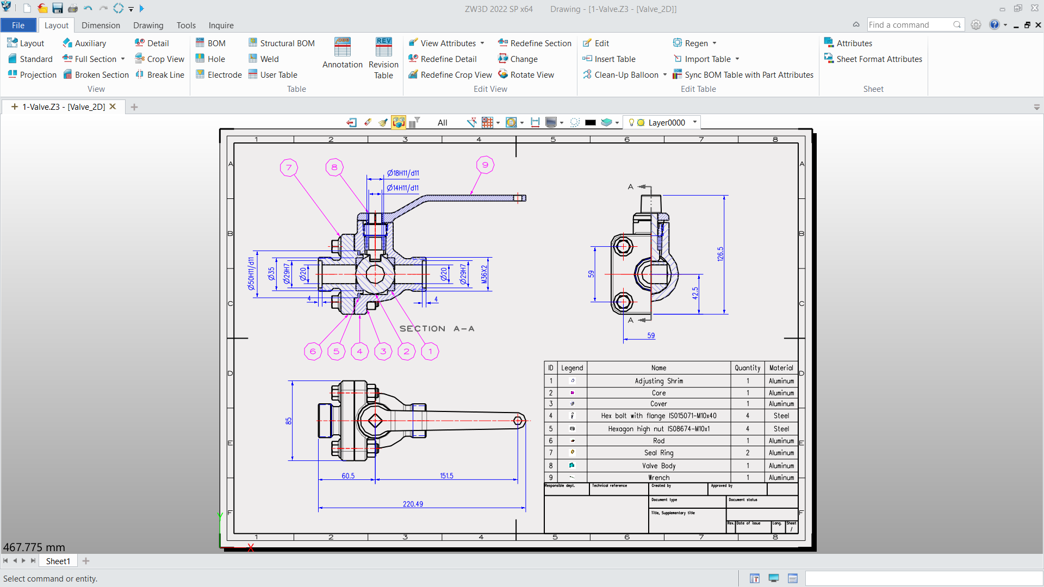Select the Electrode table tool
Viewport: 1044px width, 587px height.
point(218,74)
